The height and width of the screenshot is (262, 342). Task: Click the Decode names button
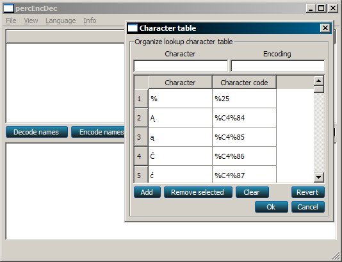(37, 132)
